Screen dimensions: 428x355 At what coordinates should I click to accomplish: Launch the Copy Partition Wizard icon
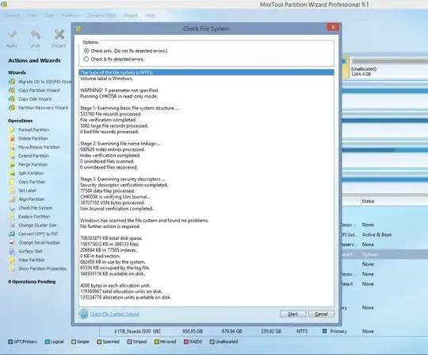click(x=12, y=91)
